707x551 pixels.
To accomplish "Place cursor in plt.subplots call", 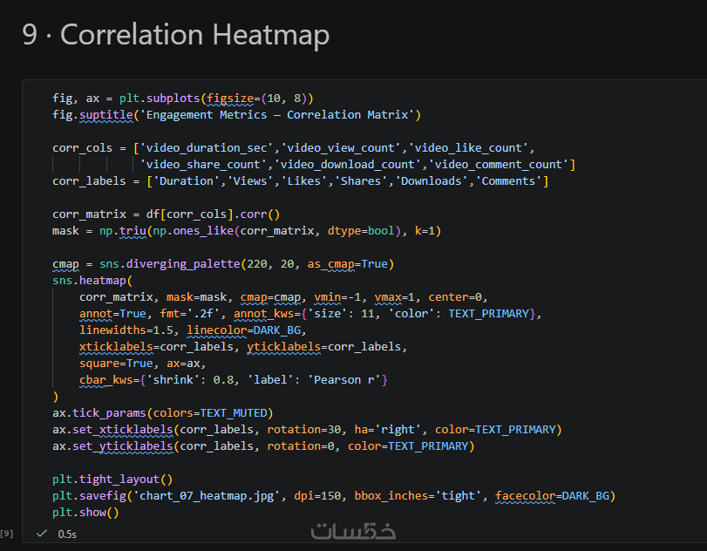I will click(x=216, y=99).
